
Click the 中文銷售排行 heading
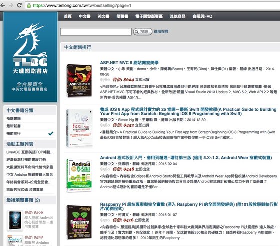[x=78, y=47]
